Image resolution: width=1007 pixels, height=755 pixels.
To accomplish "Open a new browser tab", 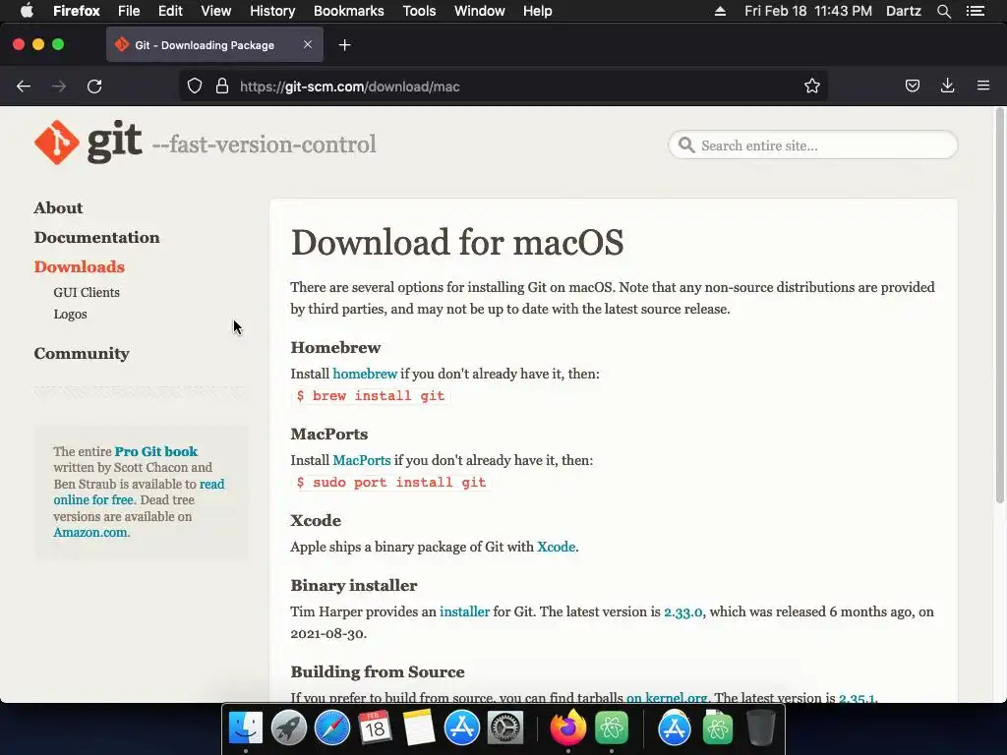I will (345, 45).
